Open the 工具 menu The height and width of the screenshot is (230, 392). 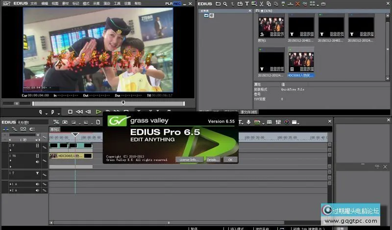pos(117,3)
